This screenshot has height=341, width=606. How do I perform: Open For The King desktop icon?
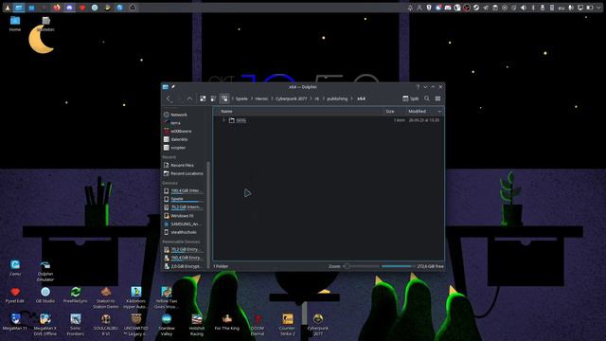(227, 322)
